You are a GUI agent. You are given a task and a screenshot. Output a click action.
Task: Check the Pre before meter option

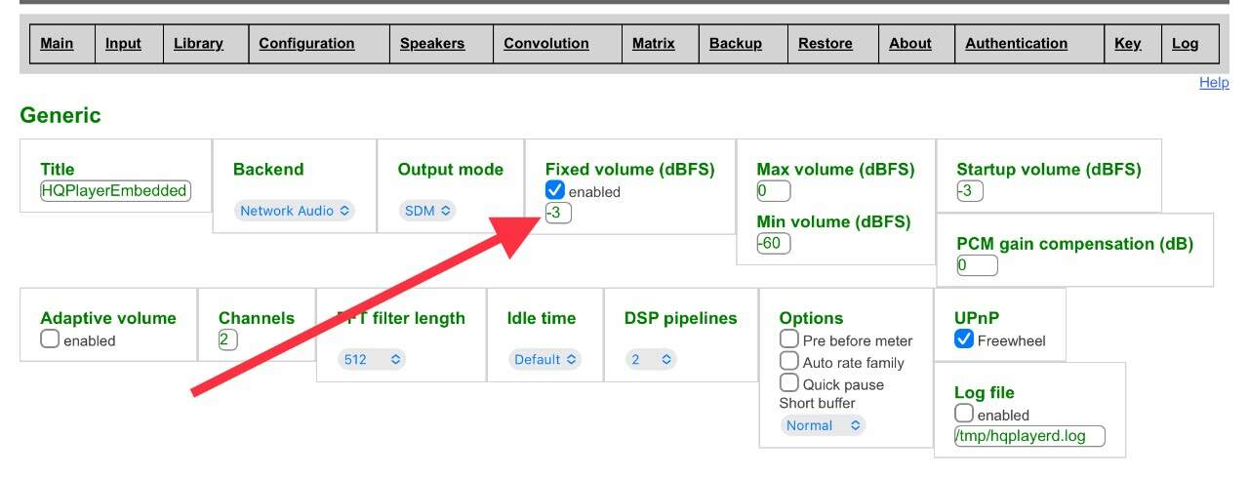click(789, 339)
